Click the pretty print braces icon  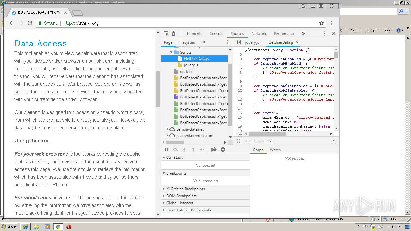click(238, 141)
